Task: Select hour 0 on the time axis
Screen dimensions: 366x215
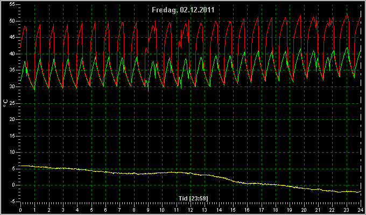Action: [x=20, y=210]
